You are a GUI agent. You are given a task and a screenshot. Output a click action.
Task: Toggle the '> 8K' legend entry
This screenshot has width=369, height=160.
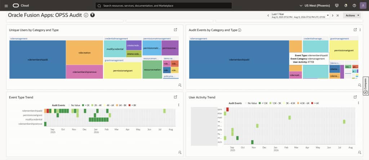tap(133, 105)
